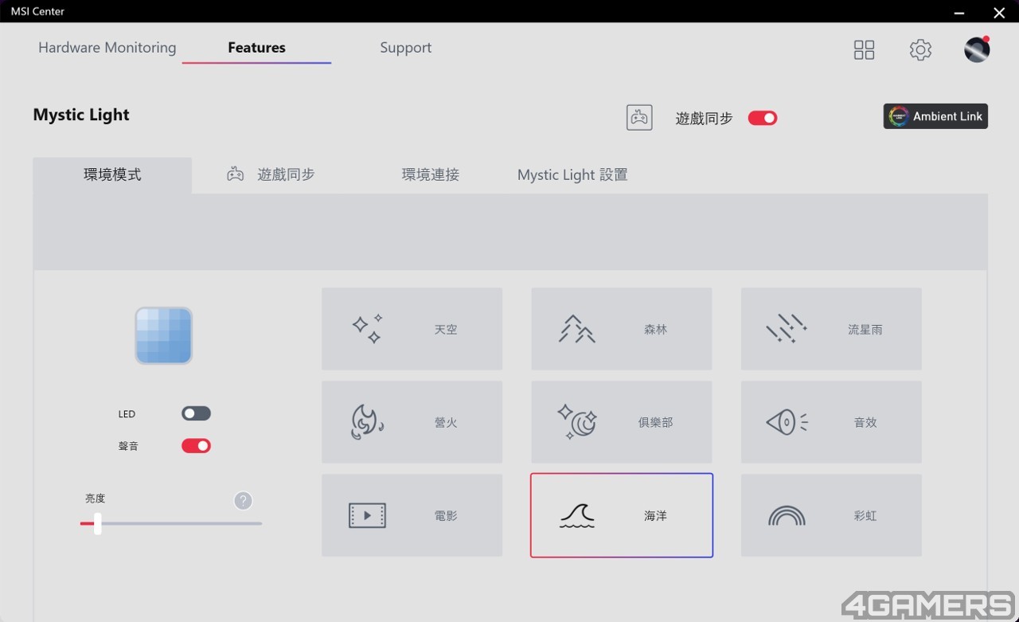Turn off the top 遊戲同步 switch
This screenshot has width=1019, height=622.
pos(763,118)
